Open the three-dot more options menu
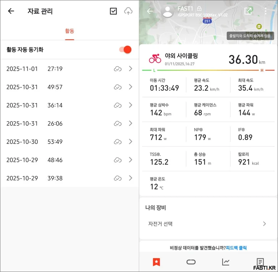 [265, 11]
